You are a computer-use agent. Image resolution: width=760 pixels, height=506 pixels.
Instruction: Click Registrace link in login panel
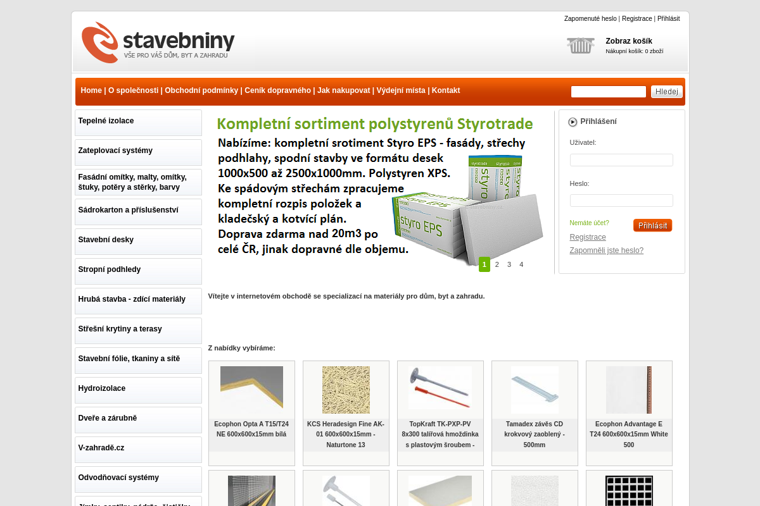(588, 237)
